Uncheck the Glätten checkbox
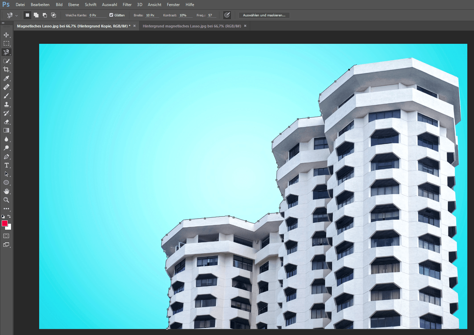This screenshot has height=335, width=474. click(x=111, y=15)
